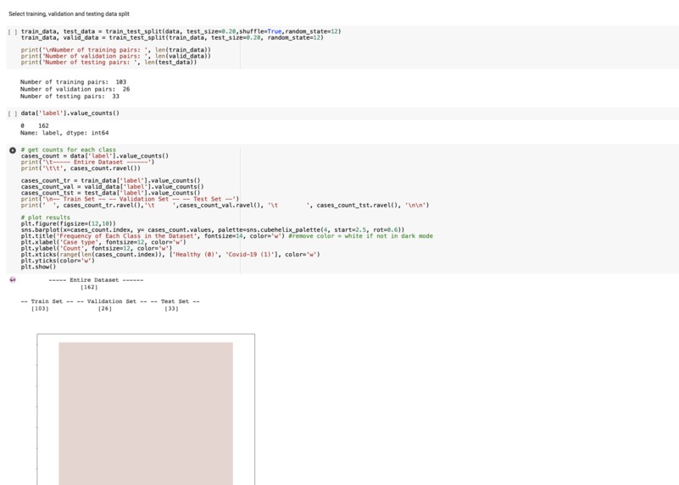Click the plt.yticks(color='w') line
This screenshot has height=485, width=679.
[x=58, y=261]
